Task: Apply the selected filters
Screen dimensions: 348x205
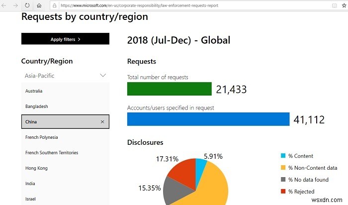Action: [x=65, y=39]
